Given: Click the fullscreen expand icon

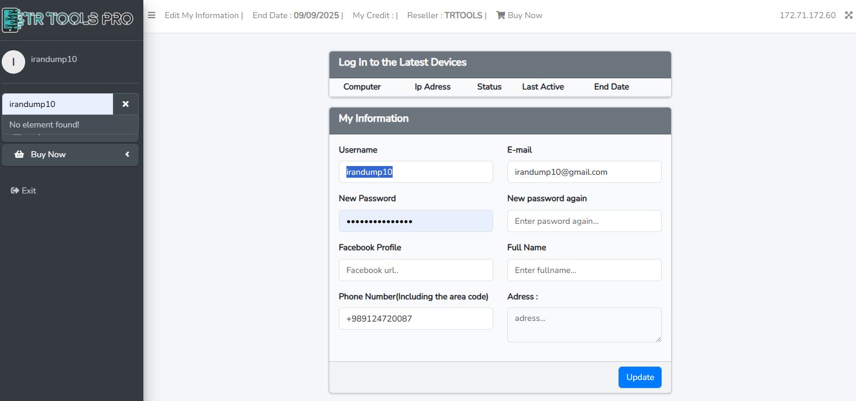Looking at the screenshot, I should point(848,15).
